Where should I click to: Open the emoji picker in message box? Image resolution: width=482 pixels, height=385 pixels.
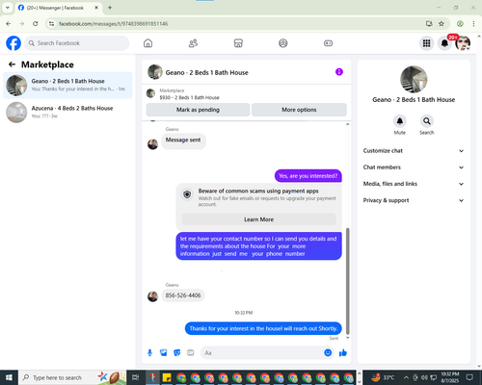tap(328, 352)
